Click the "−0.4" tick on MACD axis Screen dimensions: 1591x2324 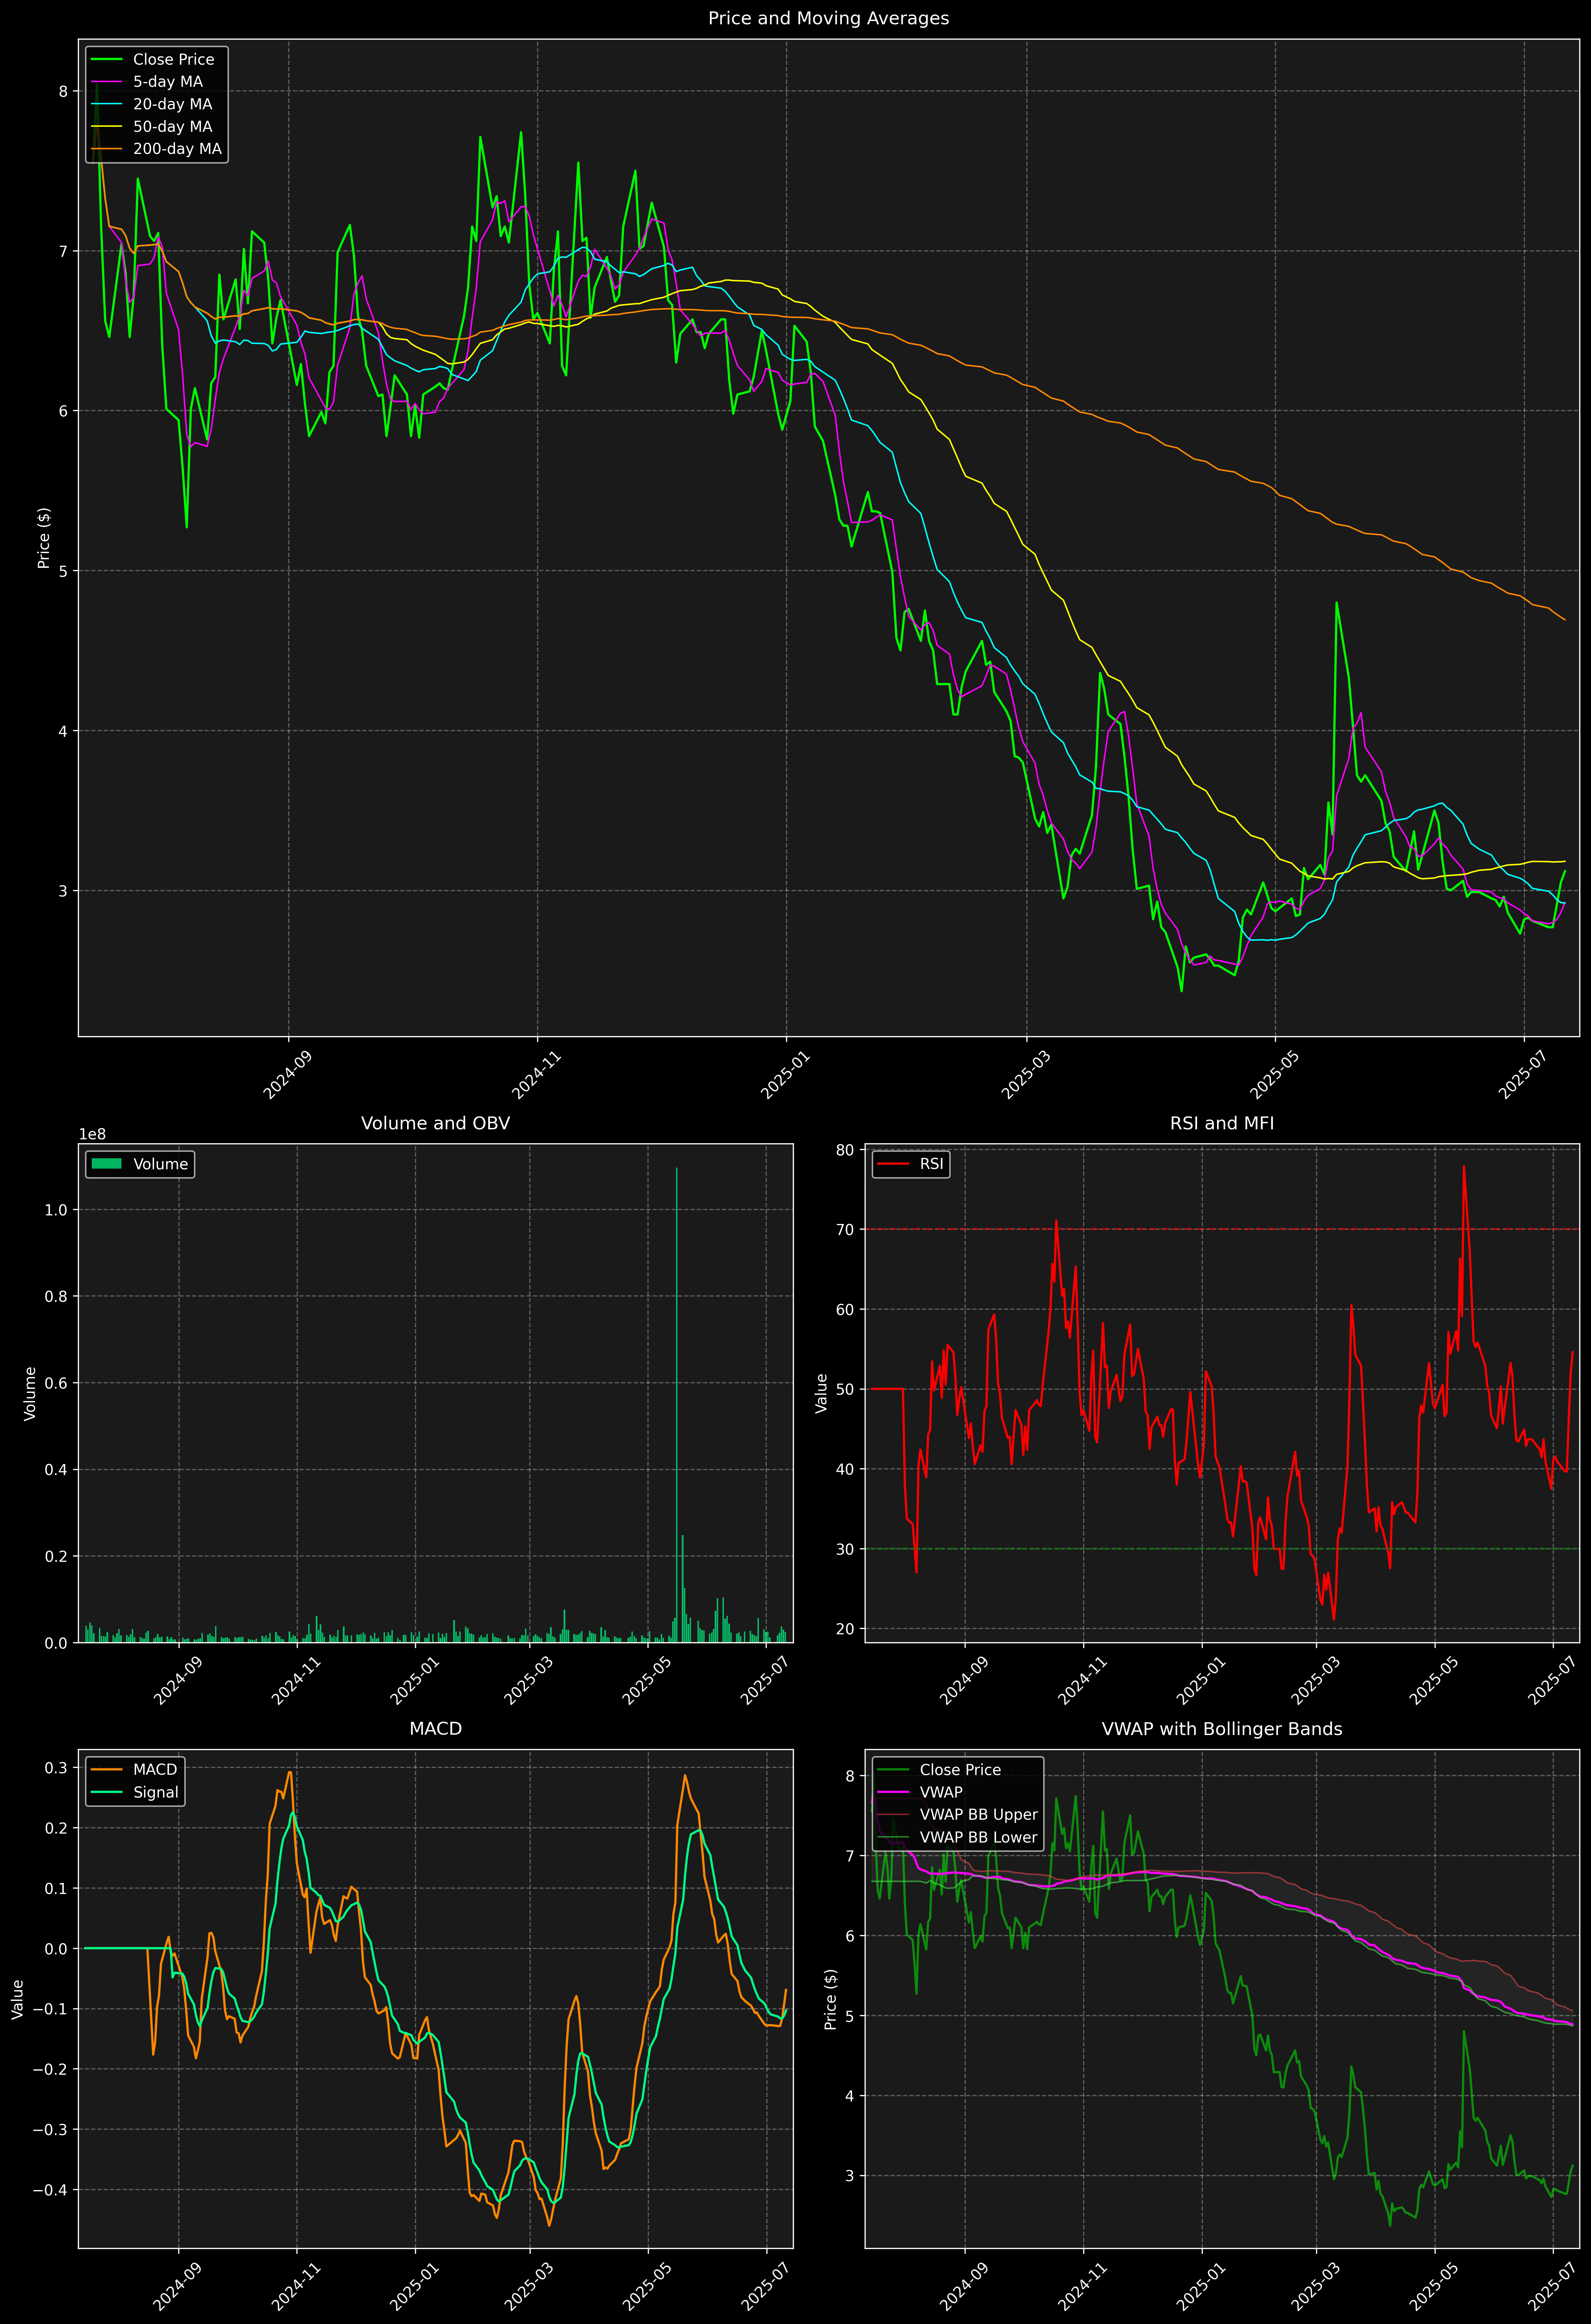pos(50,2190)
